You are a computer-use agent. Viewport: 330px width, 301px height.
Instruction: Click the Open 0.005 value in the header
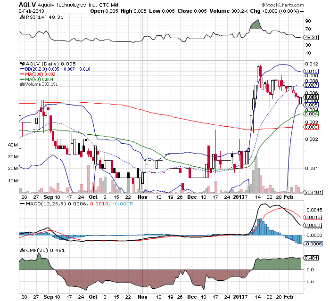pos(104,11)
